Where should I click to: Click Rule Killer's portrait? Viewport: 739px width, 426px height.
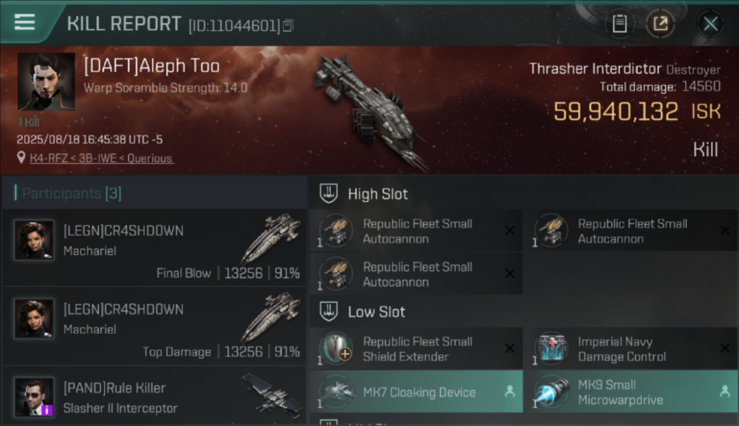coord(34,397)
